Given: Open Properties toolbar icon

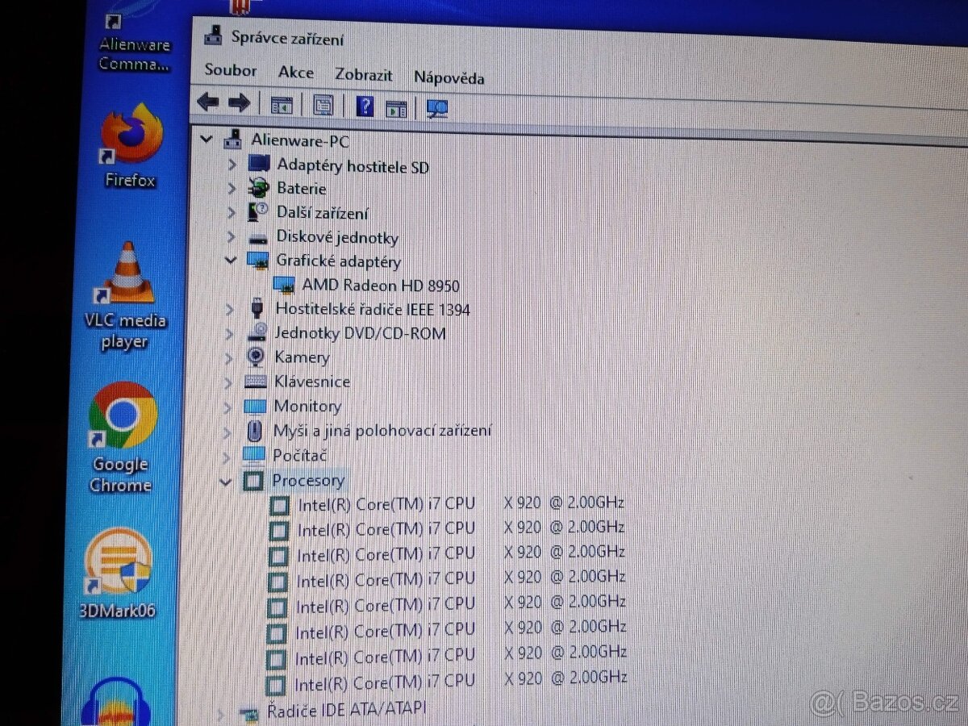Looking at the screenshot, I should pyautogui.click(x=323, y=105).
